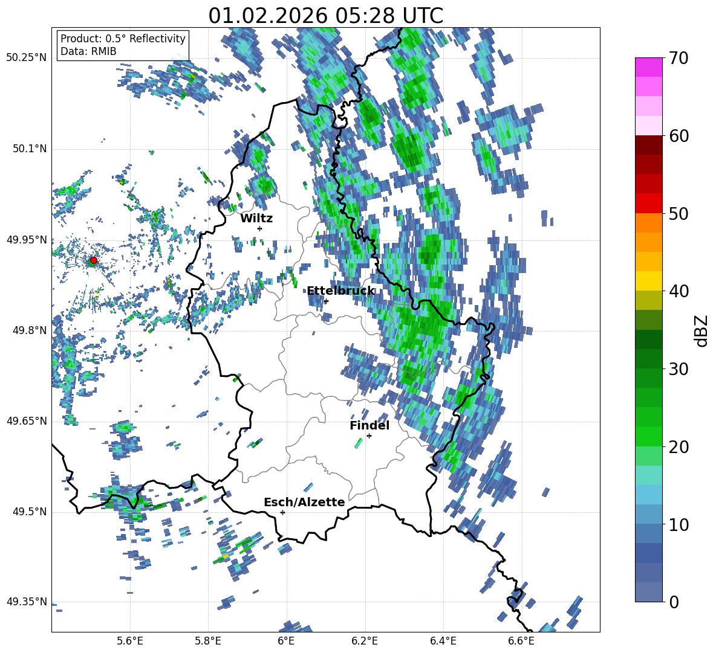Click the red radar site marker
The width and height of the screenshot is (716, 653).
[94, 260]
